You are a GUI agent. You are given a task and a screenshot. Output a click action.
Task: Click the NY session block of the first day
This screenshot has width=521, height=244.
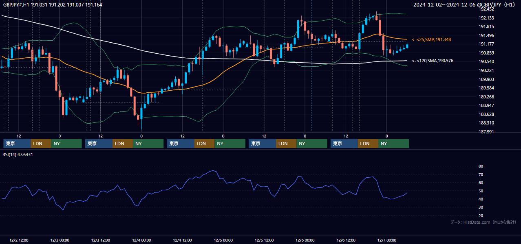coord(66,144)
